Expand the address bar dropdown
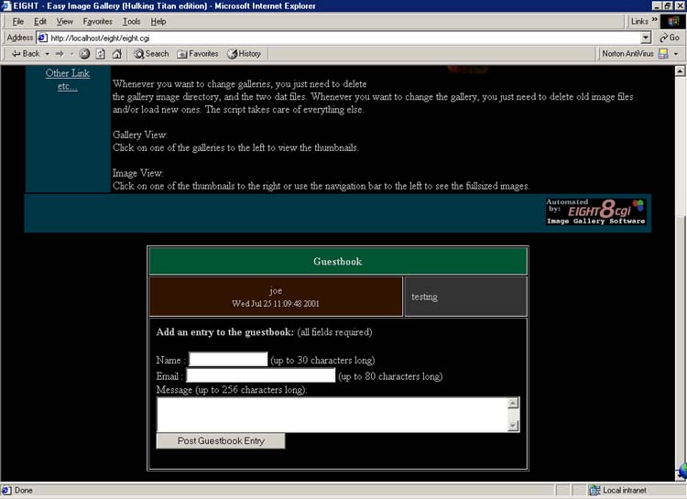Viewport: 687px width, 499px height. pos(646,38)
